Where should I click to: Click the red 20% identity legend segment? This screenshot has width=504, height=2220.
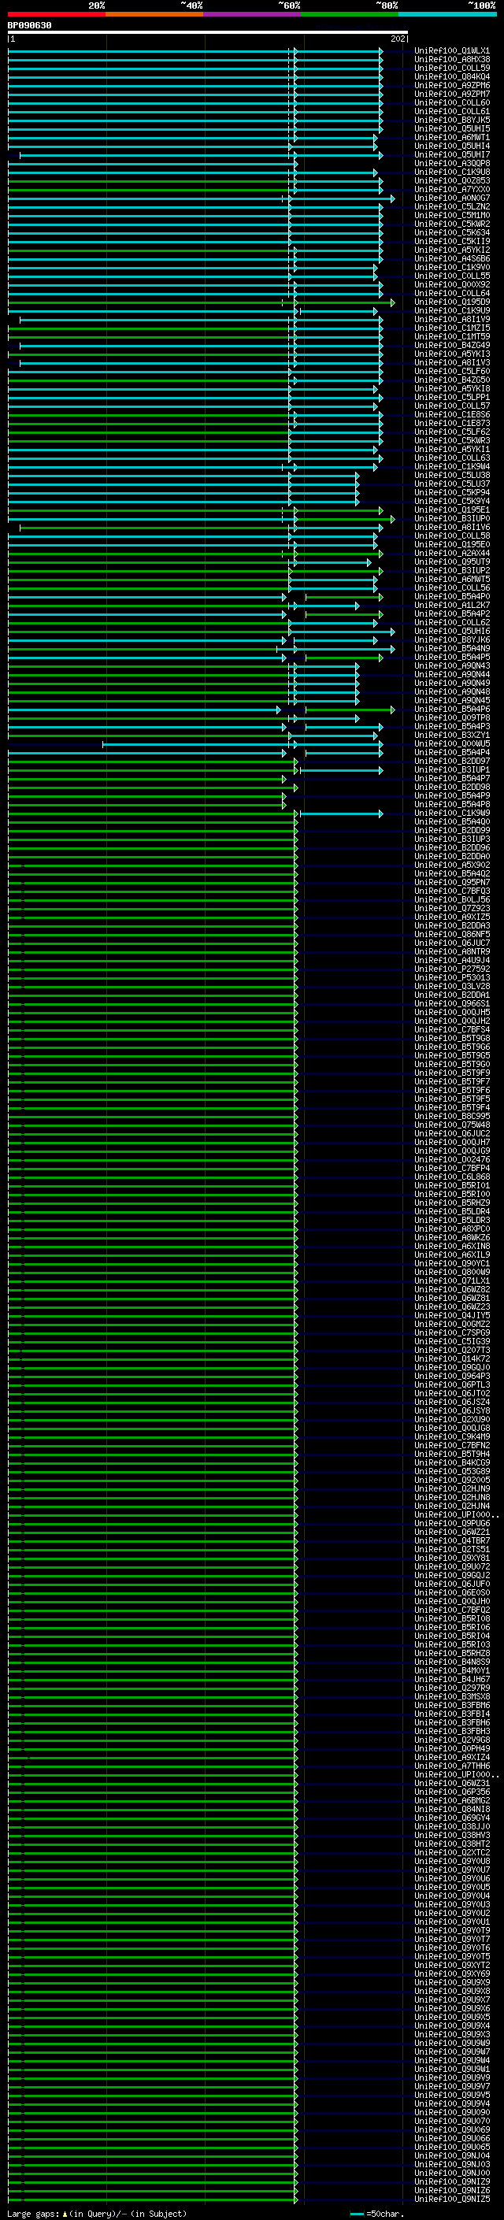pos(57,14)
